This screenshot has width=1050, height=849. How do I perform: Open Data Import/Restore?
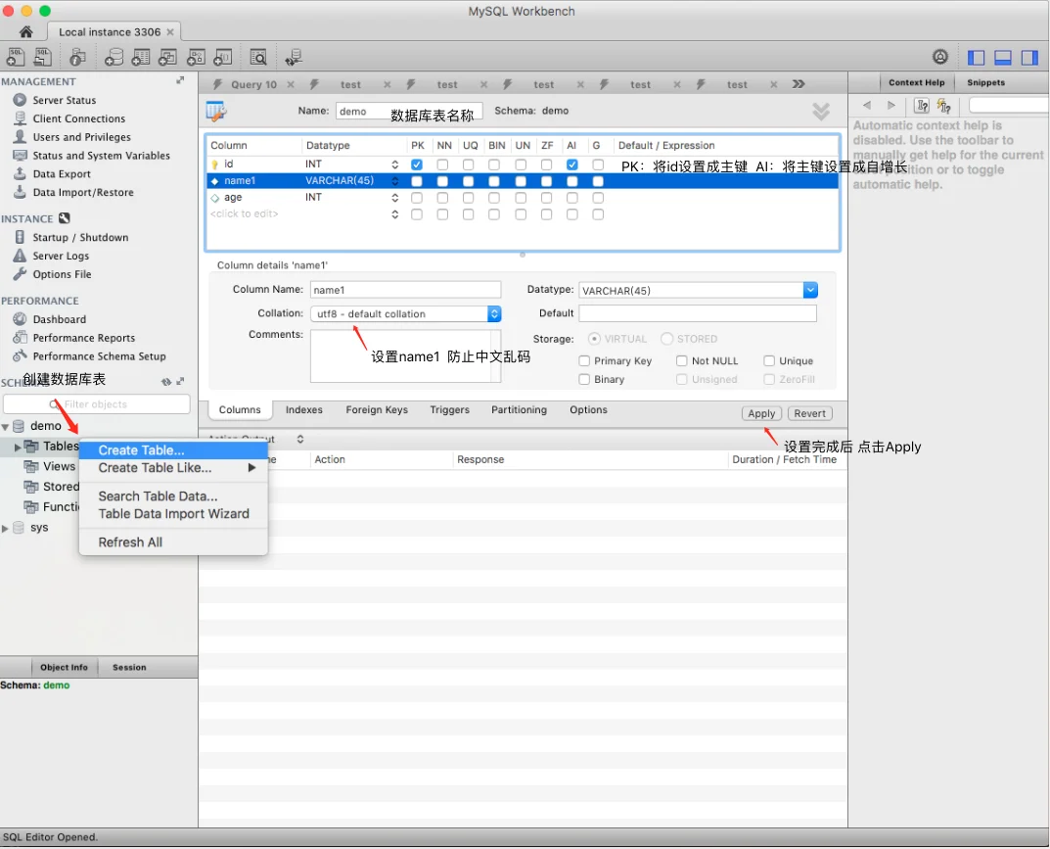pyautogui.click(x=83, y=192)
